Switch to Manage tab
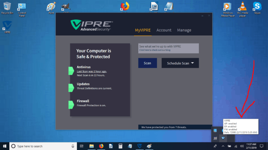This screenshot has width=268, height=150. (x=184, y=30)
